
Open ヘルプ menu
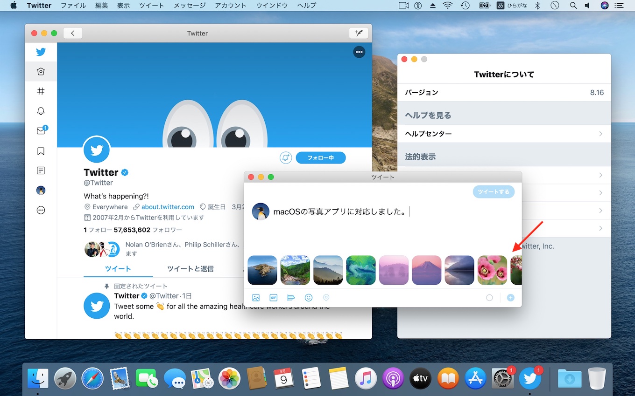[307, 6]
